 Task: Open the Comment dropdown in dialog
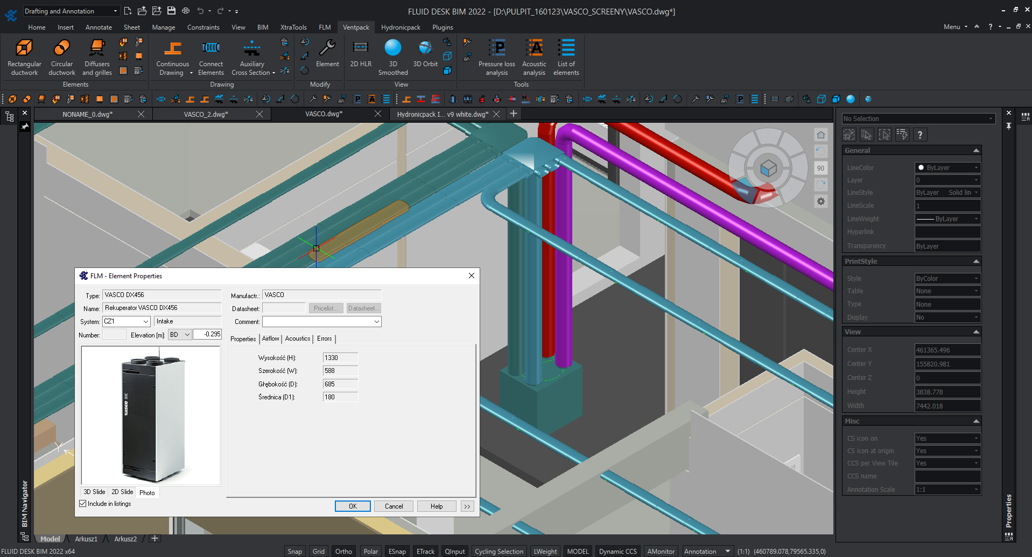pos(376,322)
